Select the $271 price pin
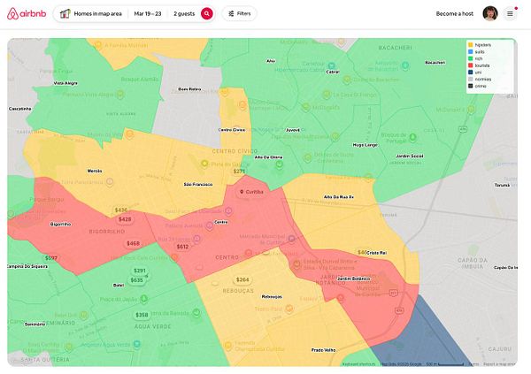Viewport: 531px width, 374px height. pyautogui.click(x=239, y=172)
